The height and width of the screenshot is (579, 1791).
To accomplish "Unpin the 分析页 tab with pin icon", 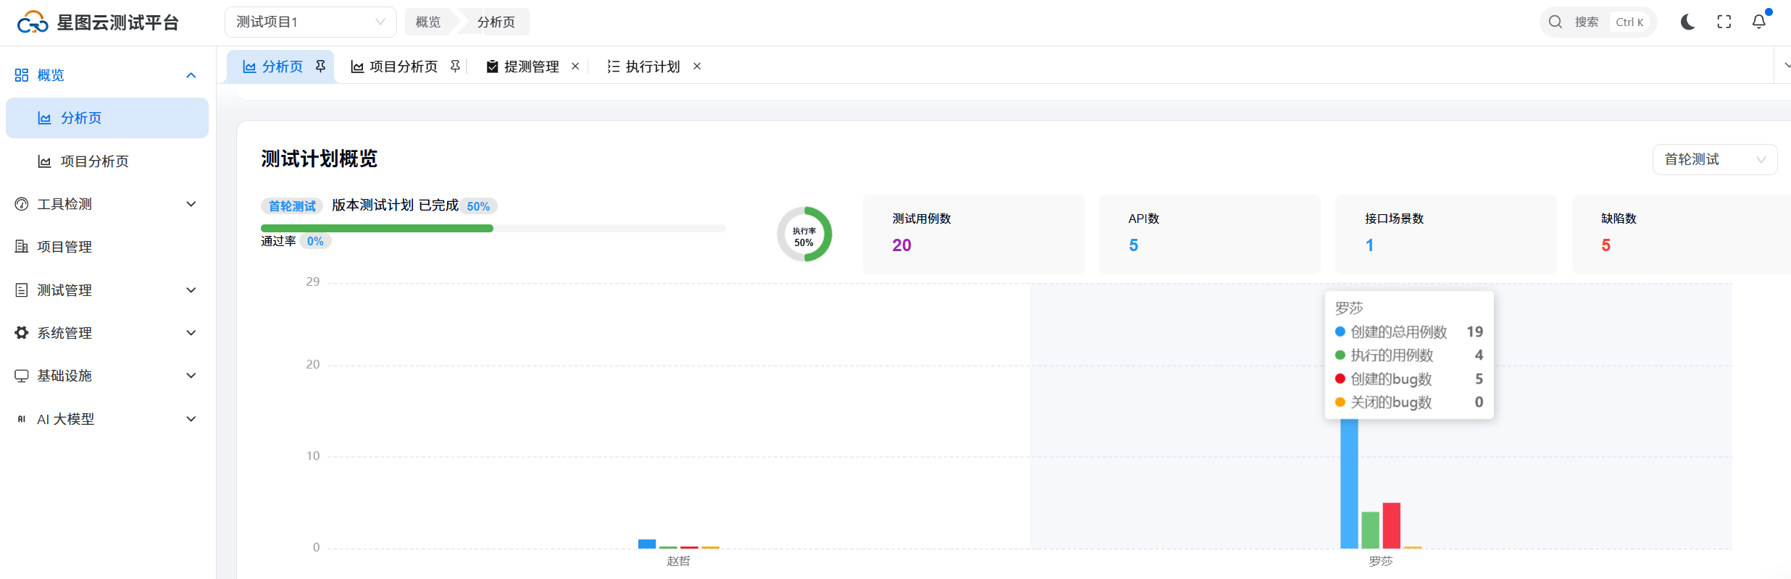I will tap(320, 67).
